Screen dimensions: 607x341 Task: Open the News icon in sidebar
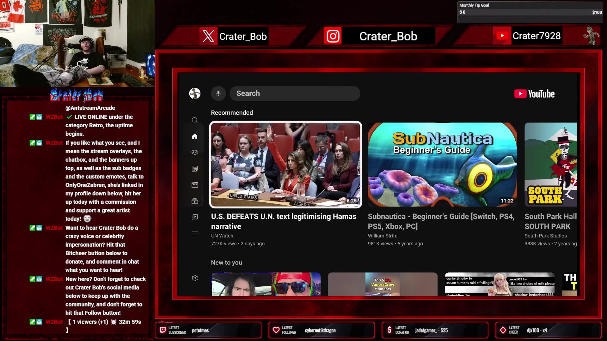195,169
